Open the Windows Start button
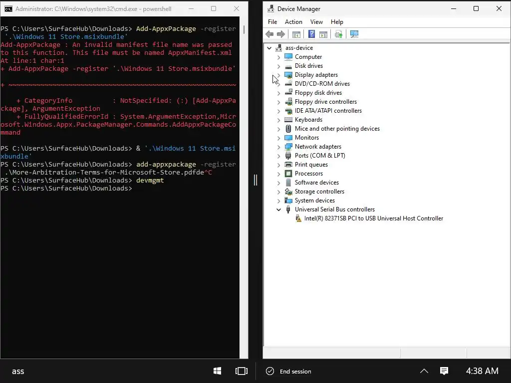The image size is (511, 383). 218,371
